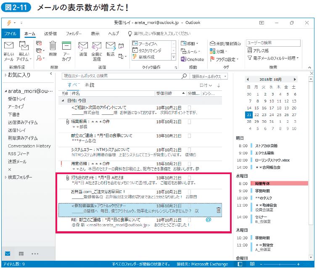Viewport: 317px width, 270px height.
Task: Open the 移動 dropdown in ribbon
Action: [x=190, y=43]
